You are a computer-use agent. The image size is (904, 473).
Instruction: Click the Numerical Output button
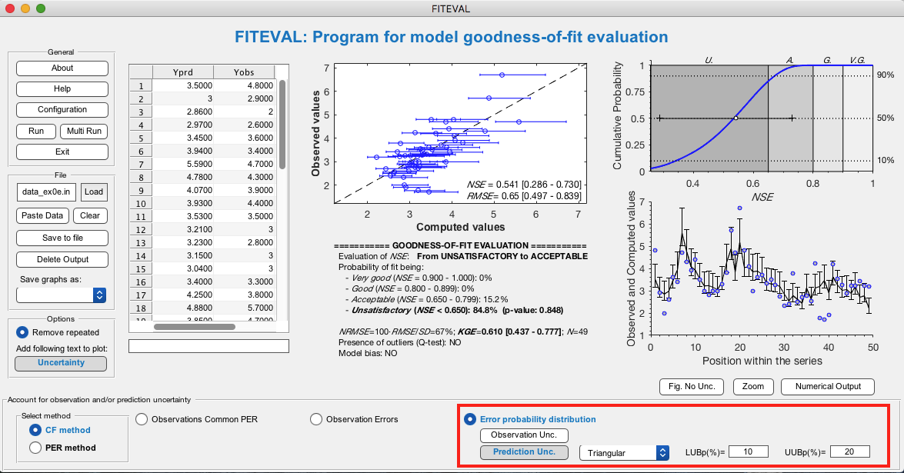click(828, 386)
